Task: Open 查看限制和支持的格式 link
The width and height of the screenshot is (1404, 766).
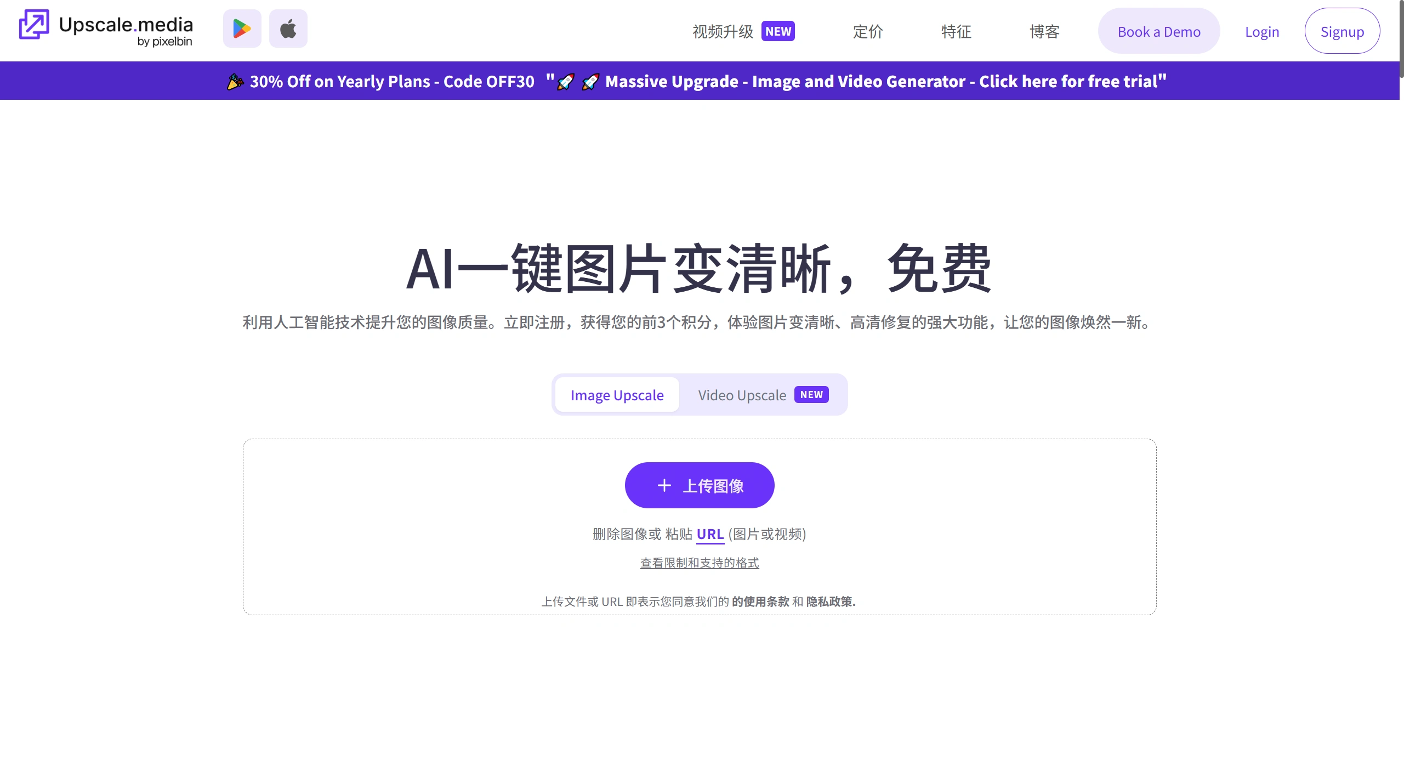Action: [x=700, y=563]
